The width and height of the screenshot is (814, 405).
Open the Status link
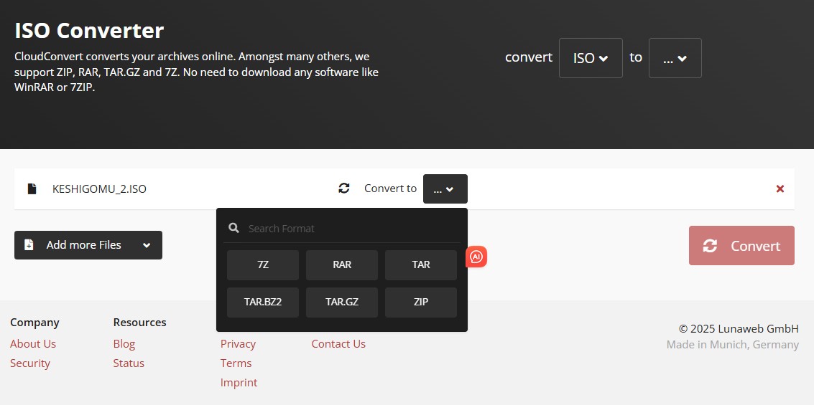[129, 363]
